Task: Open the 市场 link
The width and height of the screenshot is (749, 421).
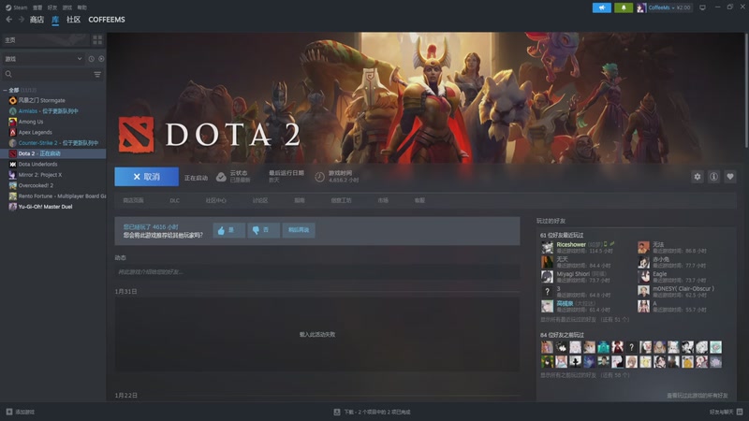Action: point(383,200)
